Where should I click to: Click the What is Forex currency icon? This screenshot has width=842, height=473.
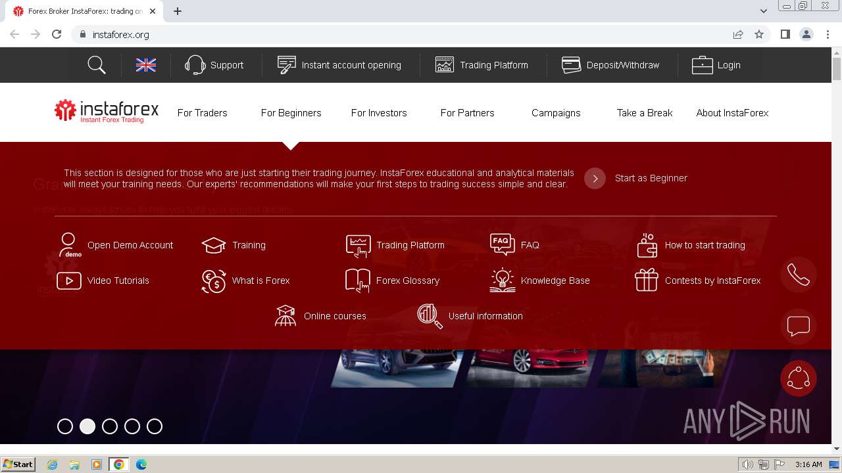(214, 281)
